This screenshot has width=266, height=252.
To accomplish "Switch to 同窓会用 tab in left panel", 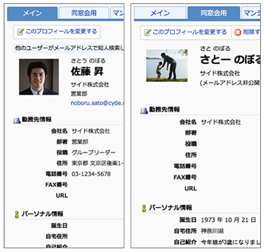I will pyautogui.click(x=84, y=13).
